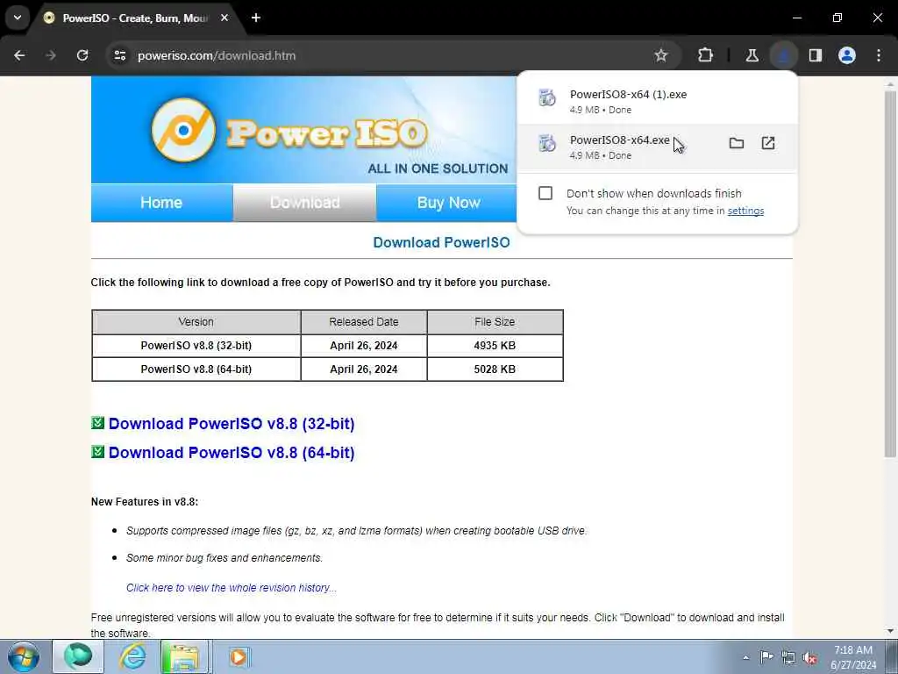
Task: Click the network tray icon
Action: (x=788, y=657)
